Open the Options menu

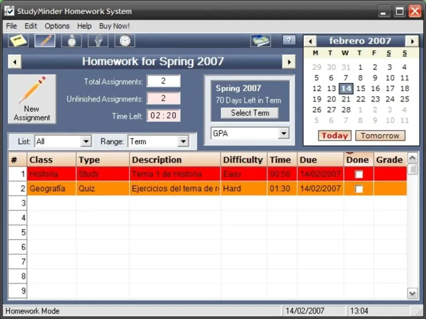[57, 26]
